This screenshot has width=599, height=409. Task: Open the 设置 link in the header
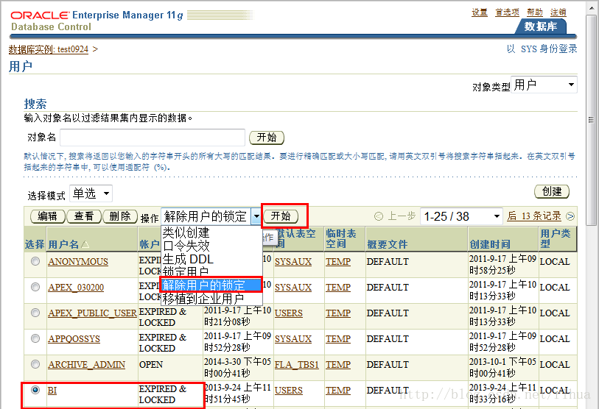pos(480,13)
